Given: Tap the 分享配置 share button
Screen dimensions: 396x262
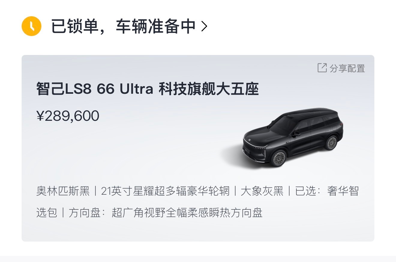Looking at the screenshot, I should pyautogui.click(x=341, y=68).
